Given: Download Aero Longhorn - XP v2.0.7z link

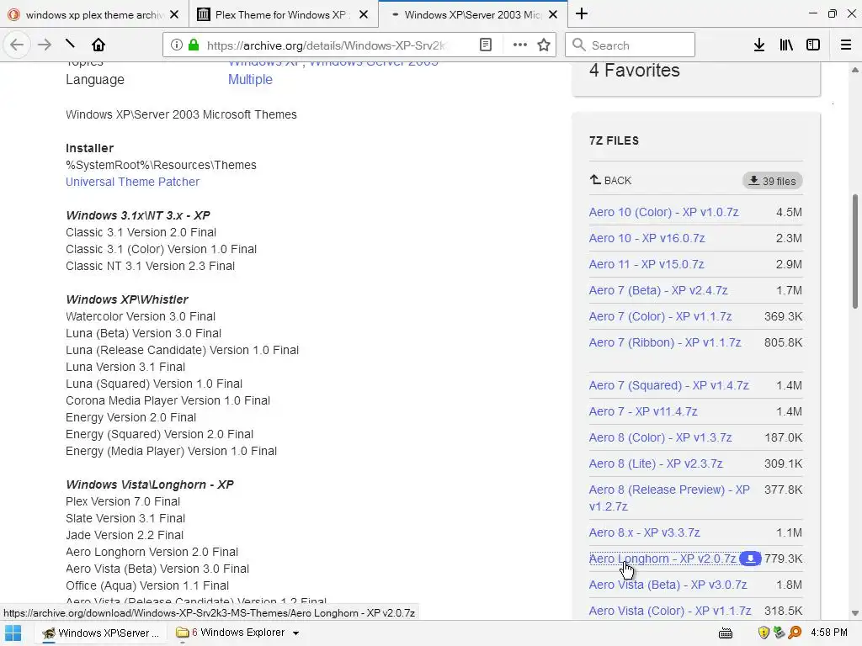Looking at the screenshot, I should pos(662,559).
